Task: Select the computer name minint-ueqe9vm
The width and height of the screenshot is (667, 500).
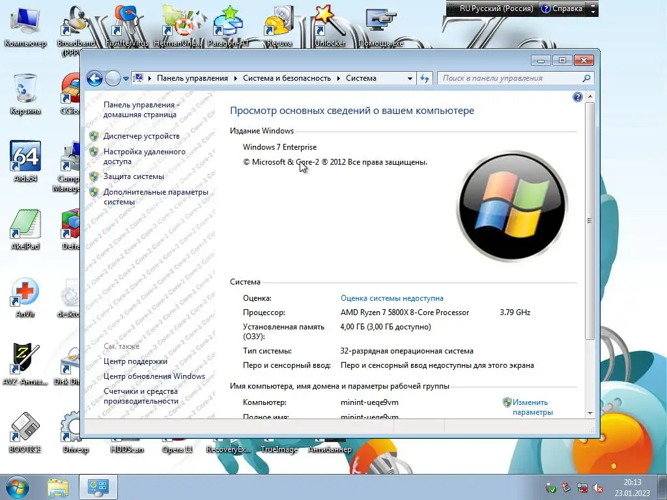Action: pos(369,402)
